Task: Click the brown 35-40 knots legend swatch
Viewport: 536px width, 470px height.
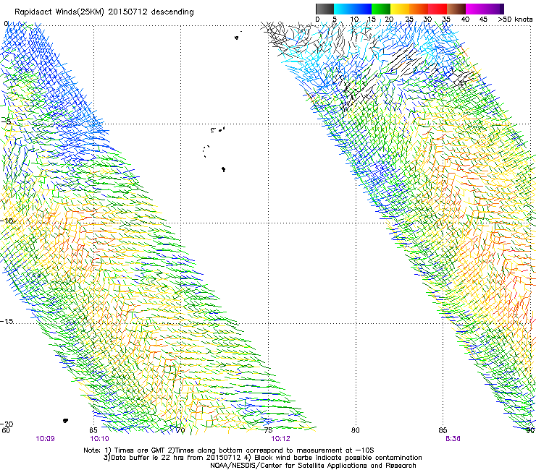Action: [456, 9]
